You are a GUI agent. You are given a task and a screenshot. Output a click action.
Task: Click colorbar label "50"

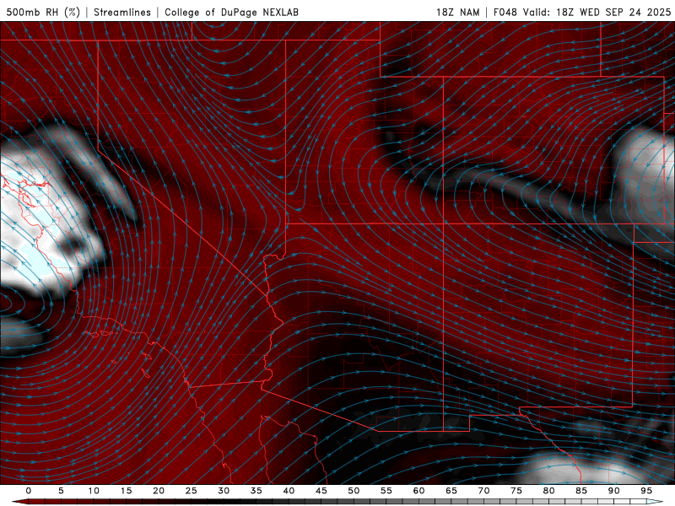click(x=354, y=491)
